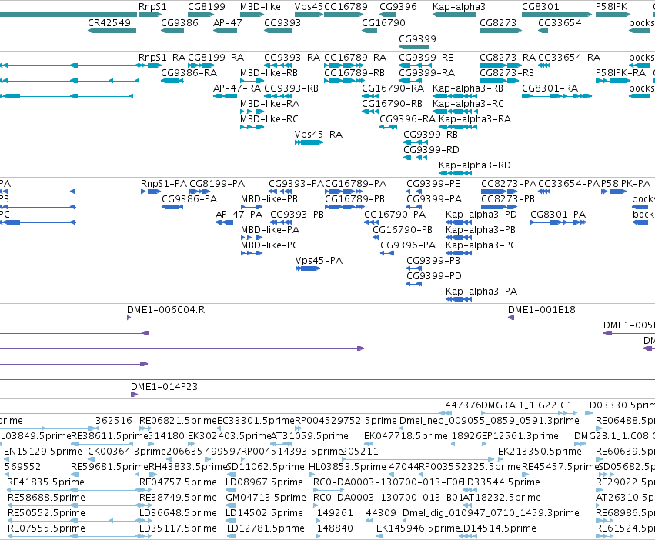Select the Vps45-PA protein

coord(308,268)
